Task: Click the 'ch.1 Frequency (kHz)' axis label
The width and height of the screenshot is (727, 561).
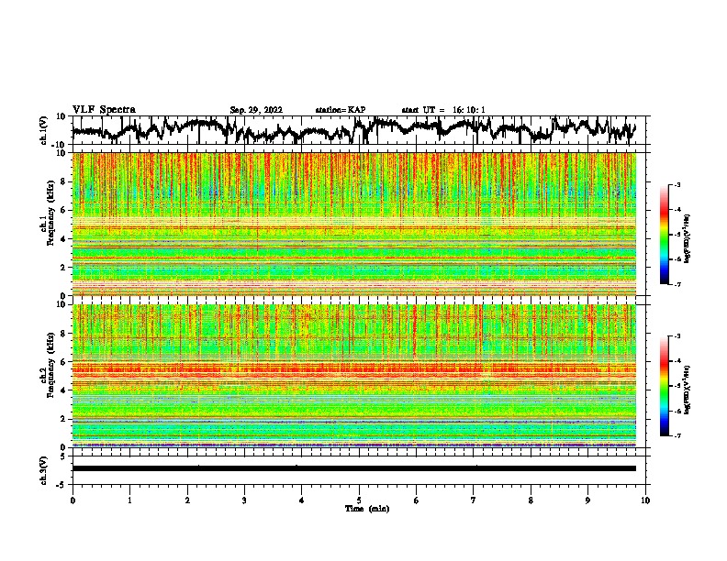Action: [48, 213]
